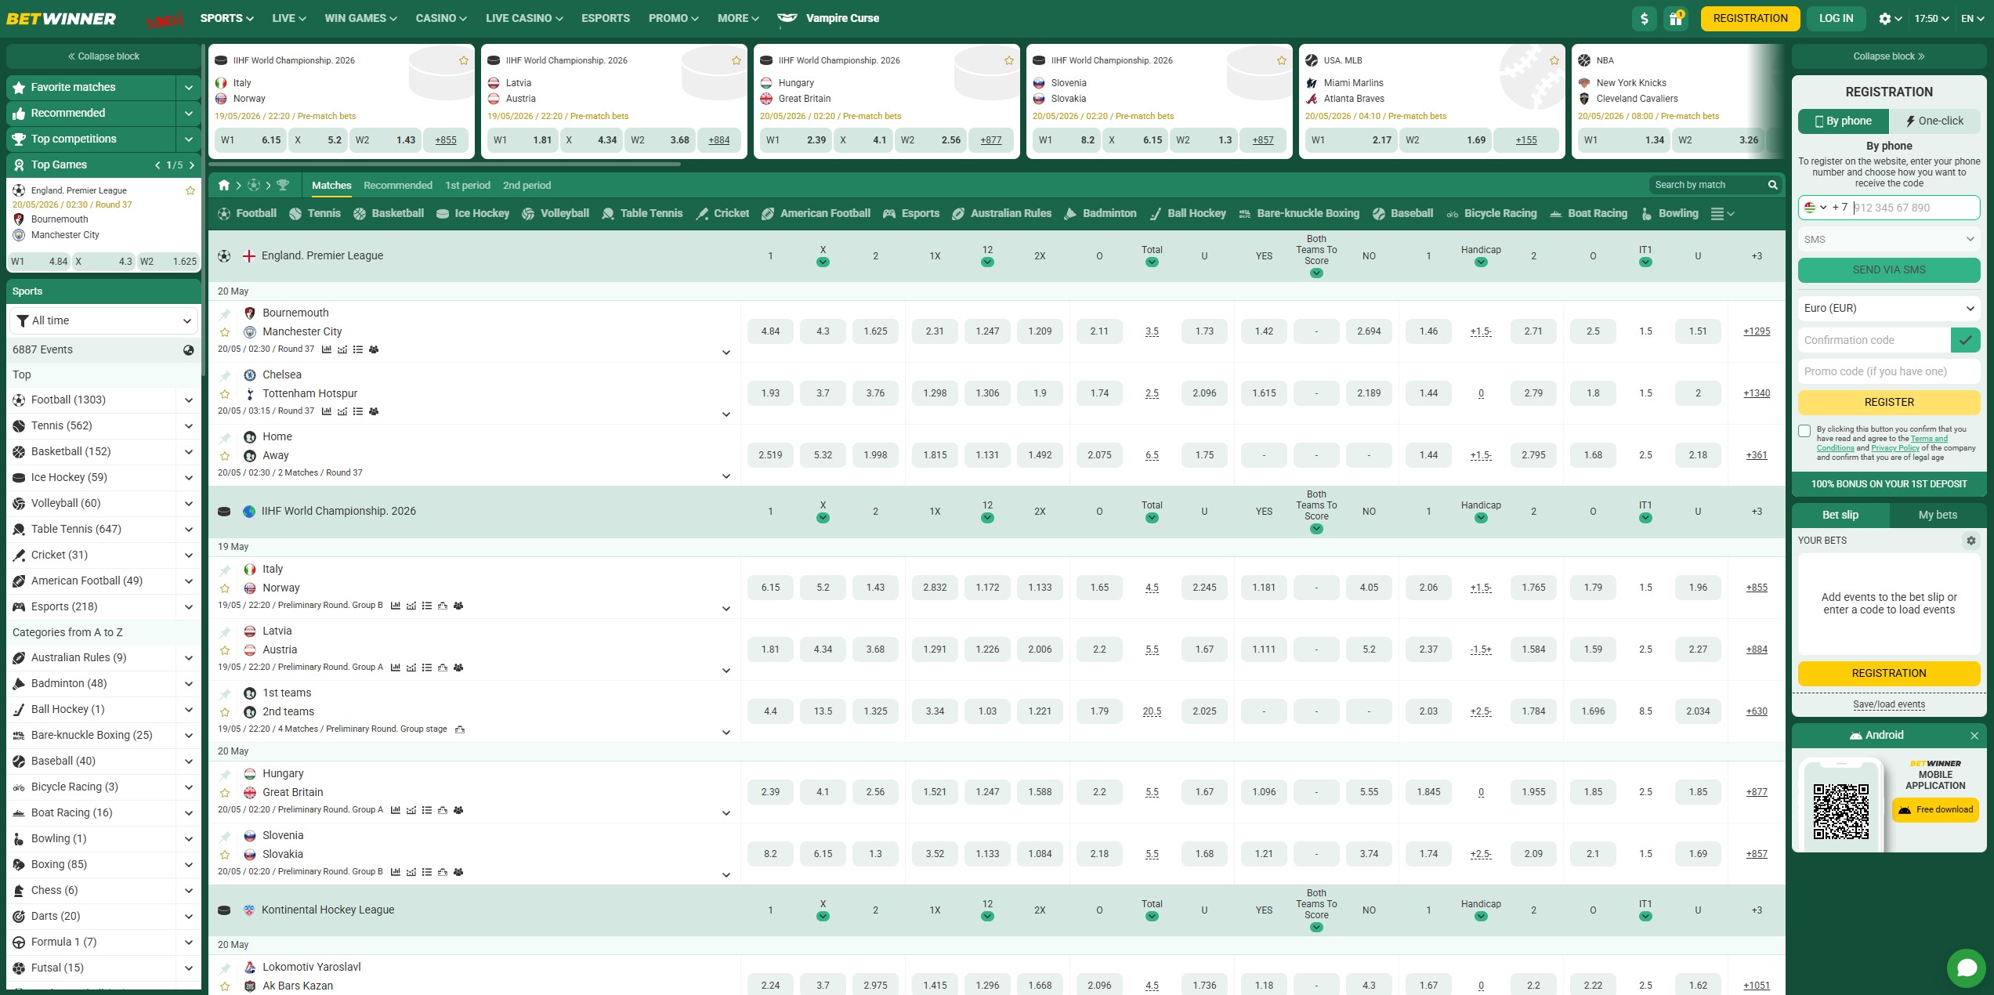
Task: Close the Android app panel
Action: pyautogui.click(x=1974, y=736)
